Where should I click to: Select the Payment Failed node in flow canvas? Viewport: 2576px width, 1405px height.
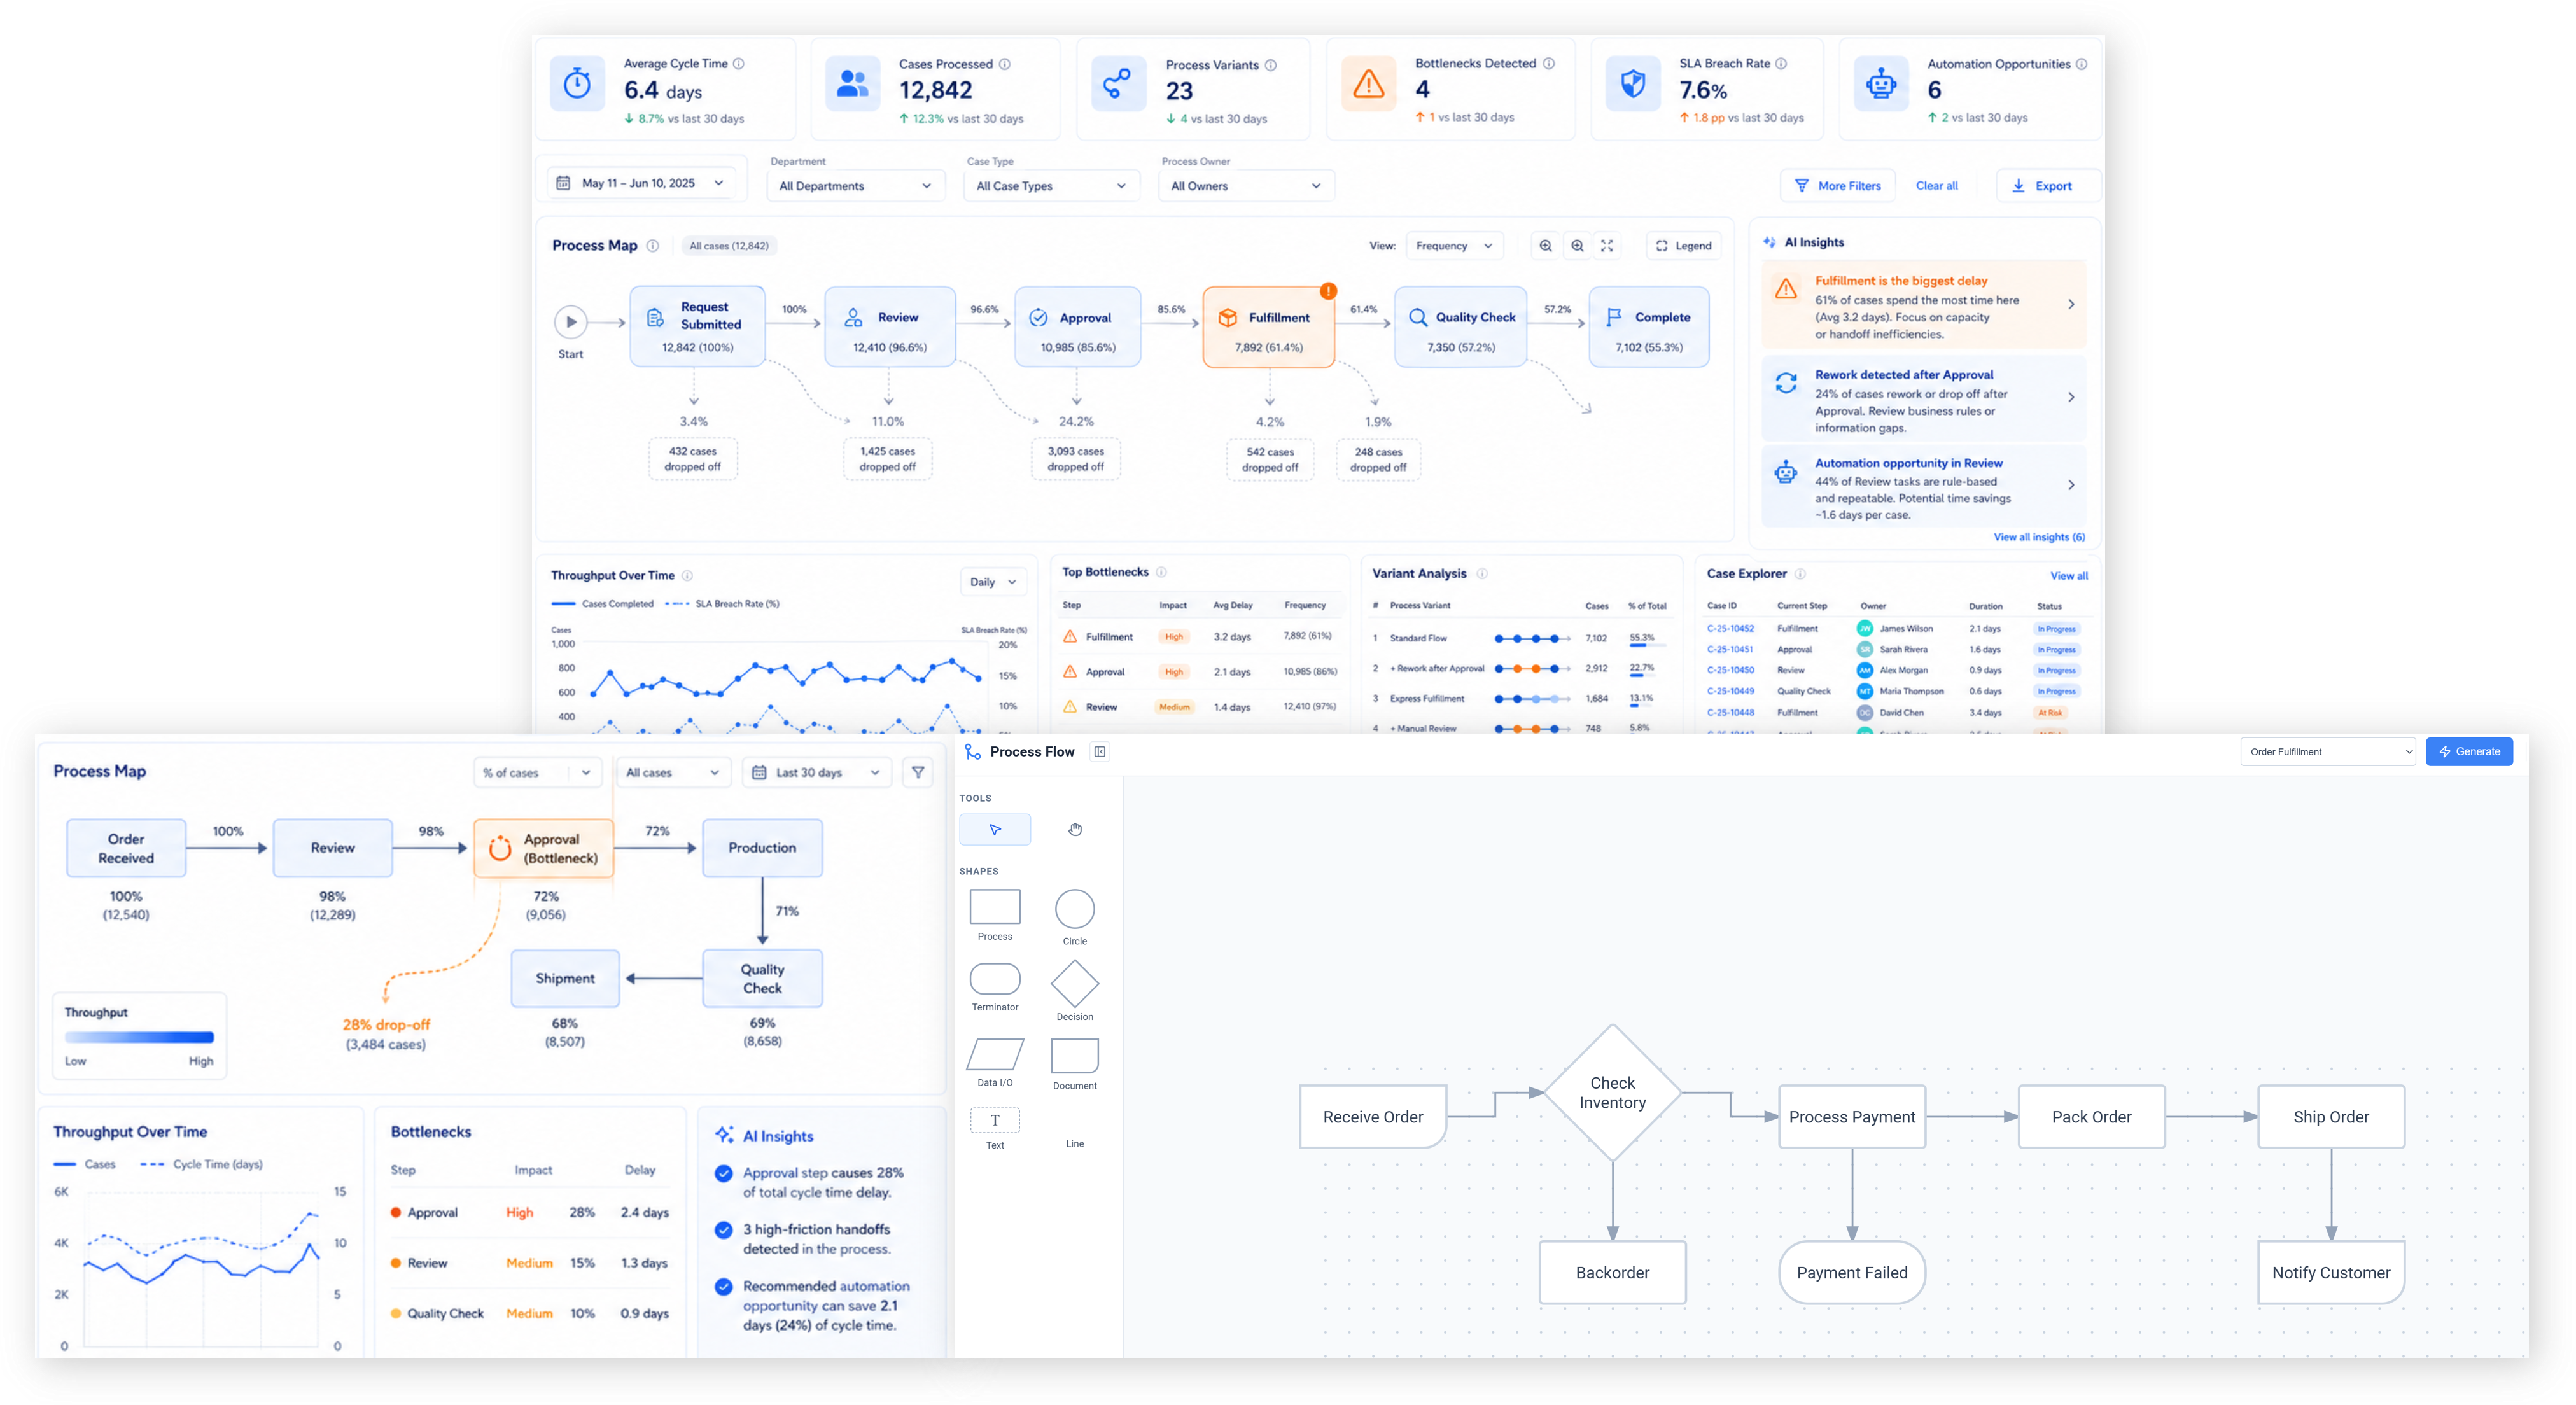pyautogui.click(x=1852, y=1273)
